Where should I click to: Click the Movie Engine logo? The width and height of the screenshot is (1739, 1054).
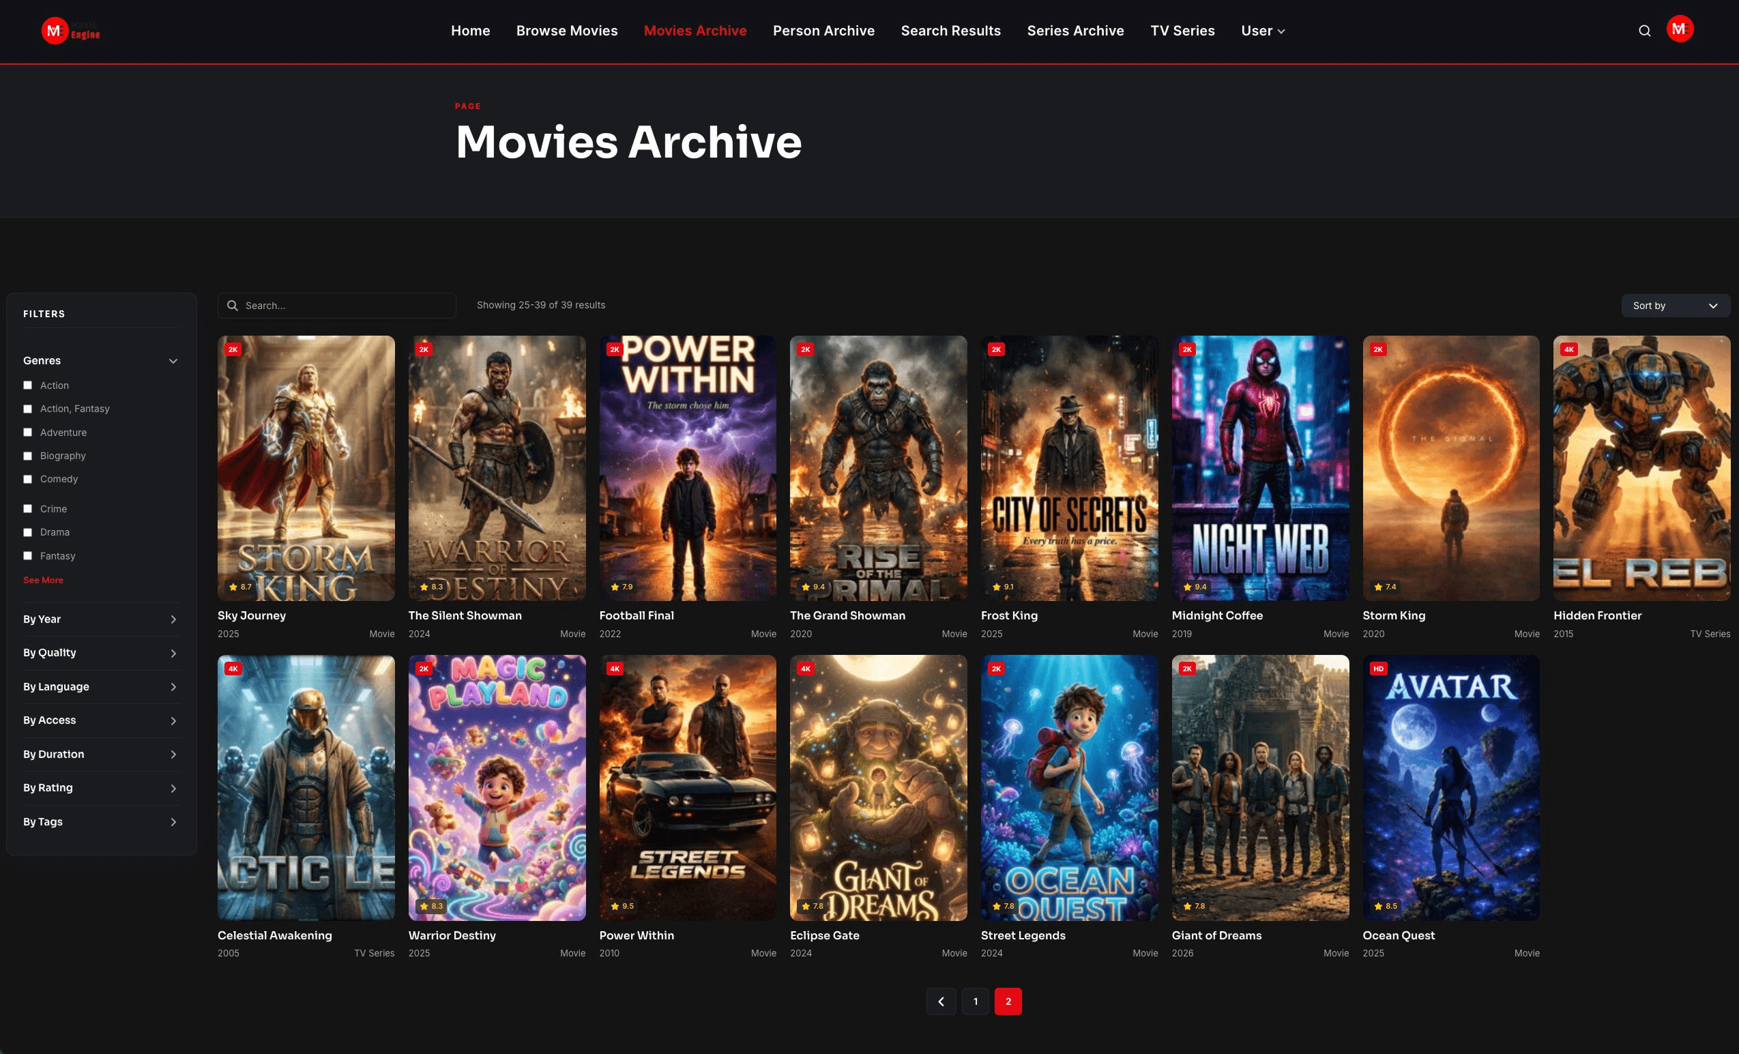(x=70, y=30)
